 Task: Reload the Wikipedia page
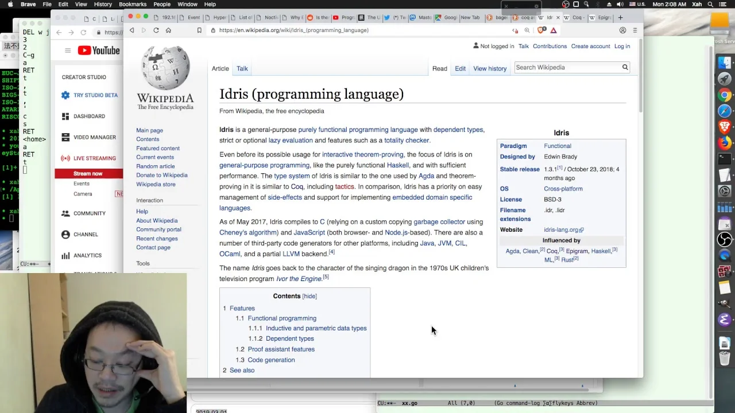[156, 30]
